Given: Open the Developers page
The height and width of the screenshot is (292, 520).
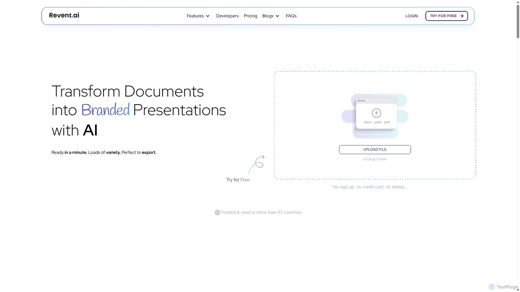Looking at the screenshot, I should (227, 16).
